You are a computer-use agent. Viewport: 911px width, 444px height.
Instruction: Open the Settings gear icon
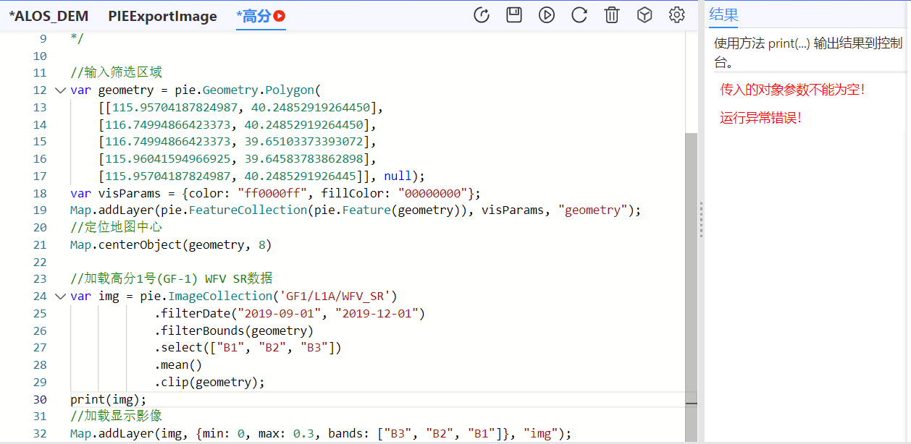(676, 14)
